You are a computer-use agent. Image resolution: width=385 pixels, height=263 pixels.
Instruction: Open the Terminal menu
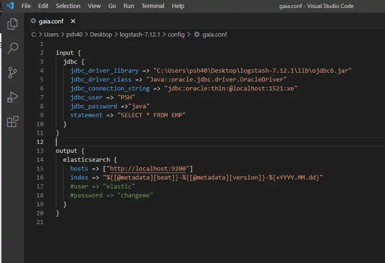(153, 6)
